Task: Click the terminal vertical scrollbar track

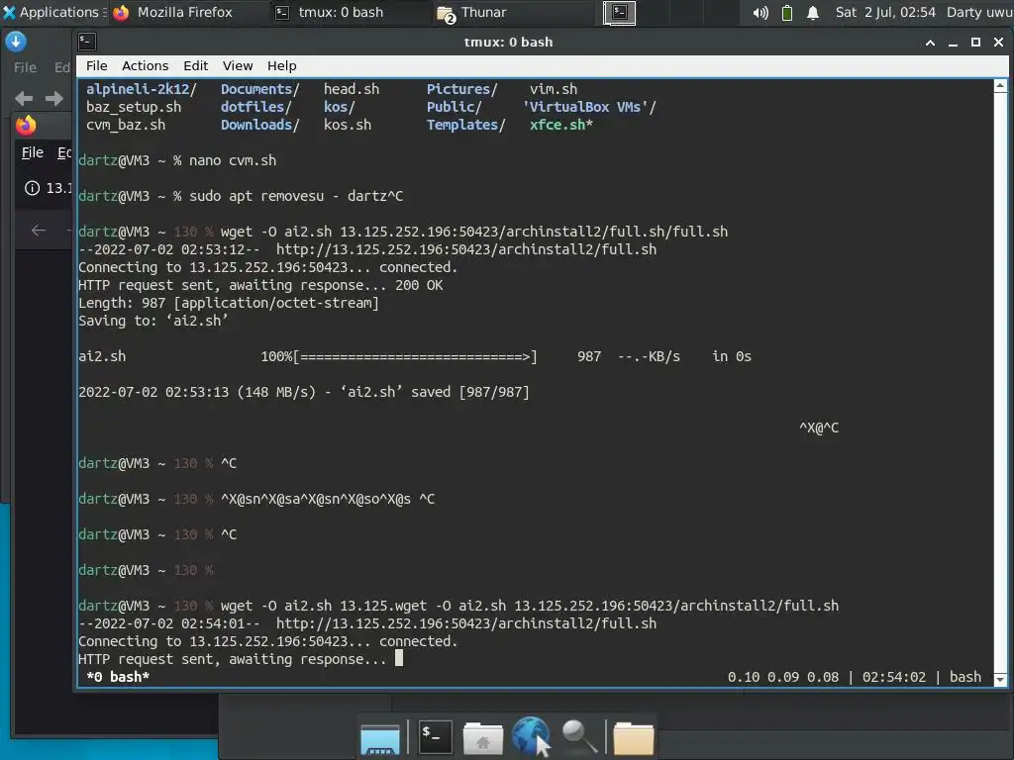Action: pos(1000,381)
